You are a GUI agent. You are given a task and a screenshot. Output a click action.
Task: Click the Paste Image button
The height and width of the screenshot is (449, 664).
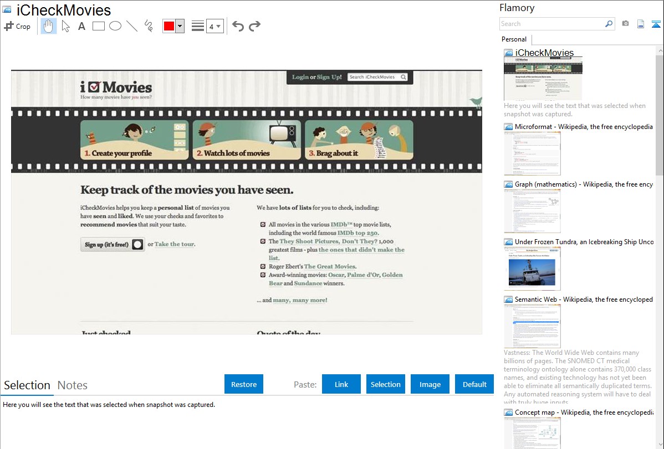(430, 384)
